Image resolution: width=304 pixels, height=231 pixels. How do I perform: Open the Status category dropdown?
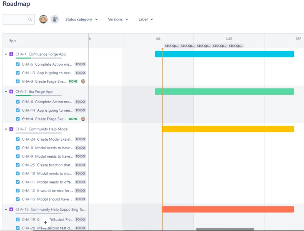(81, 19)
